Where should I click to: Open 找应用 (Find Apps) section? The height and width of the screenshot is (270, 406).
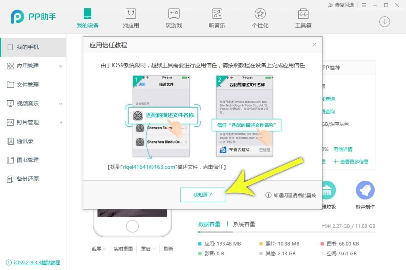130,18
